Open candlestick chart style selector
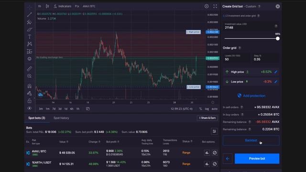 coord(47,6)
